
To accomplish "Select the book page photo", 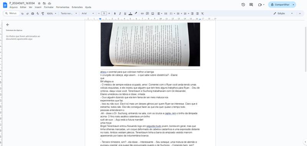I will click(150, 44).
